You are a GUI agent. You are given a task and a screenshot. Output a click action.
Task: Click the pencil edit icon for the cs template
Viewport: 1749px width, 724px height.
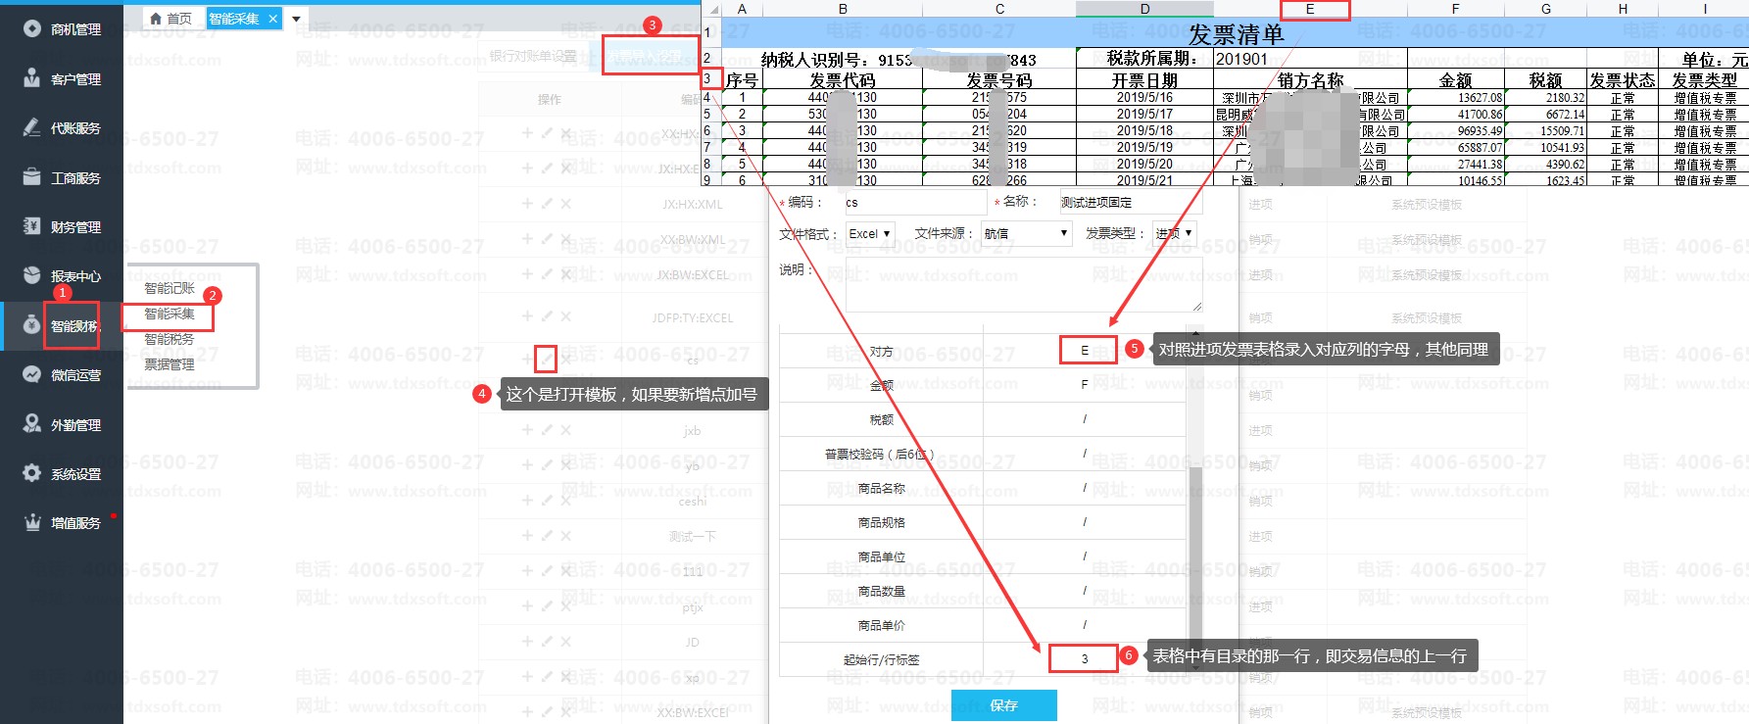coord(547,360)
